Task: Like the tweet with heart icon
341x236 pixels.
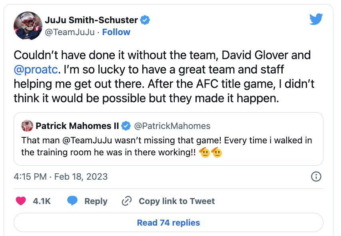Action: coord(20,201)
